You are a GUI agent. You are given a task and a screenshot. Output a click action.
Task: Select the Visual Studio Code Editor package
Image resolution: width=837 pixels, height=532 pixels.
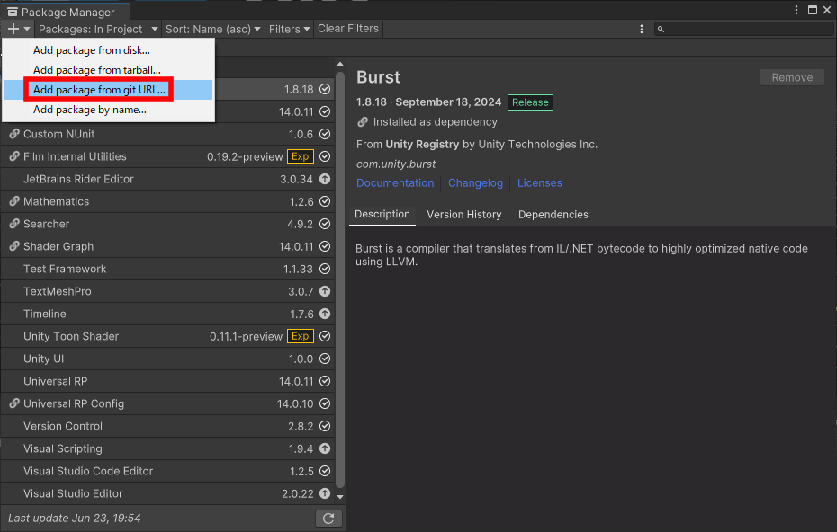167,471
